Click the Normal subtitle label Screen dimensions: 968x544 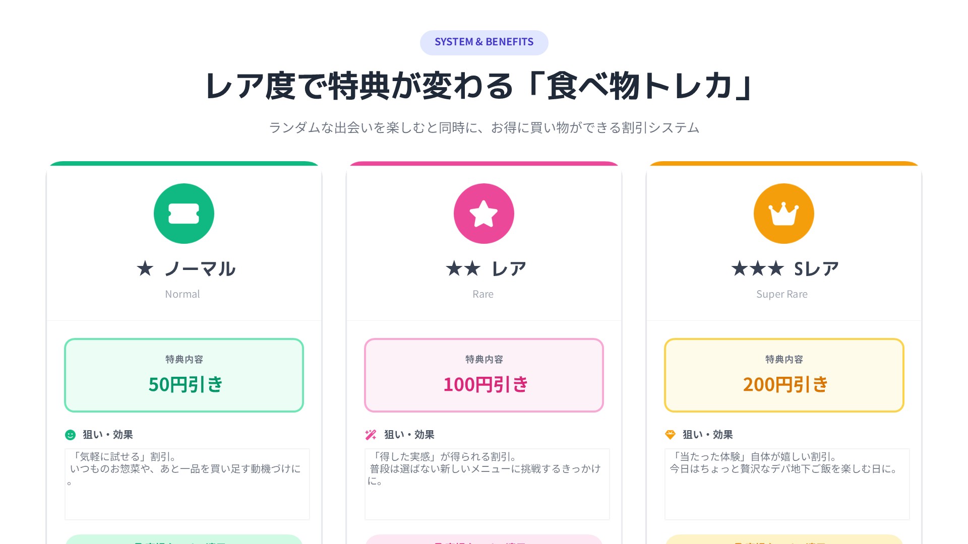tap(183, 294)
